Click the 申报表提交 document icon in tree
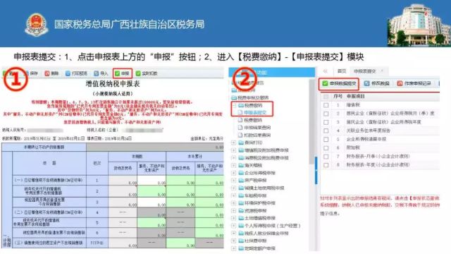This screenshot has height=254, width=451. 240,113
